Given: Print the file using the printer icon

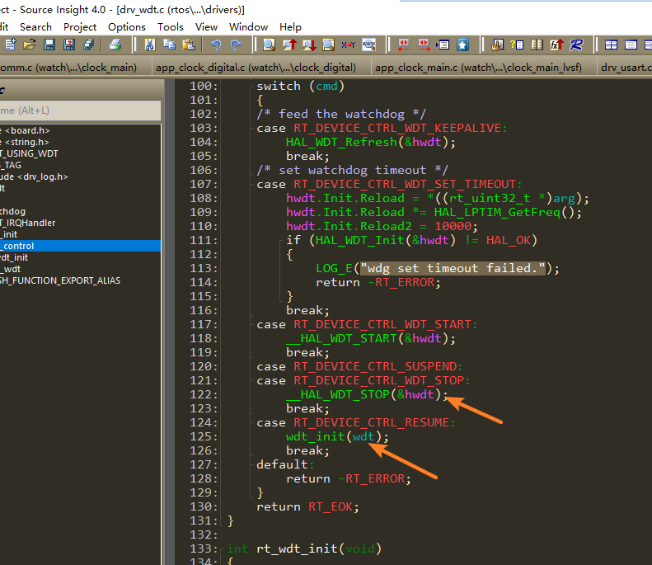Looking at the screenshot, I should pyautogui.click(x=115, y=45).
